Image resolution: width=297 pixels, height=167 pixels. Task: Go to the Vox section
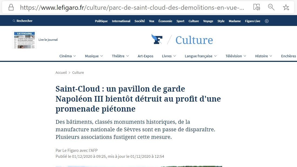pyautogui.click(x=152, y=21)
